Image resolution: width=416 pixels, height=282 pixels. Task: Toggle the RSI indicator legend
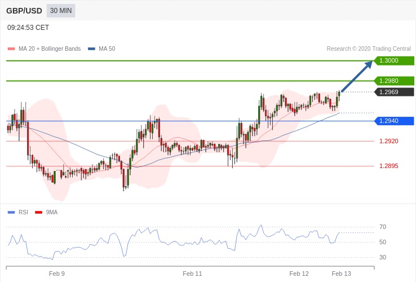(x=23, y=212)
